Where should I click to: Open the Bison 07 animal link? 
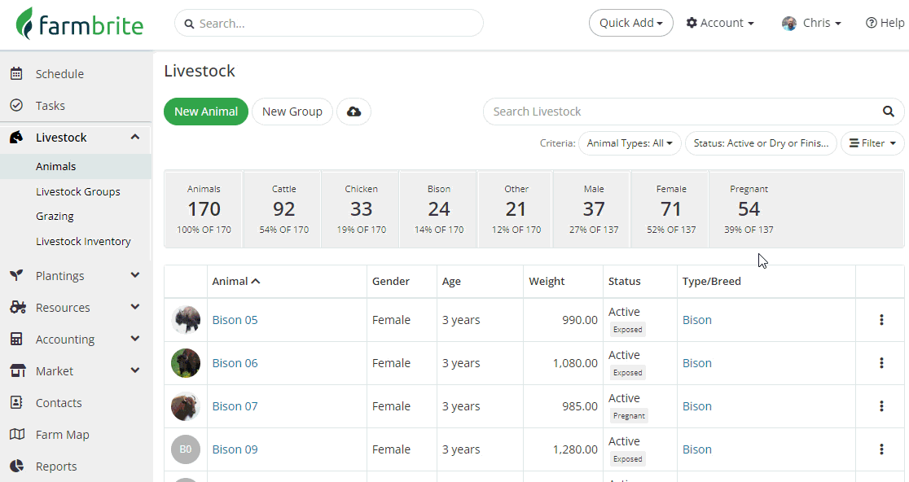tap(235, 406)
